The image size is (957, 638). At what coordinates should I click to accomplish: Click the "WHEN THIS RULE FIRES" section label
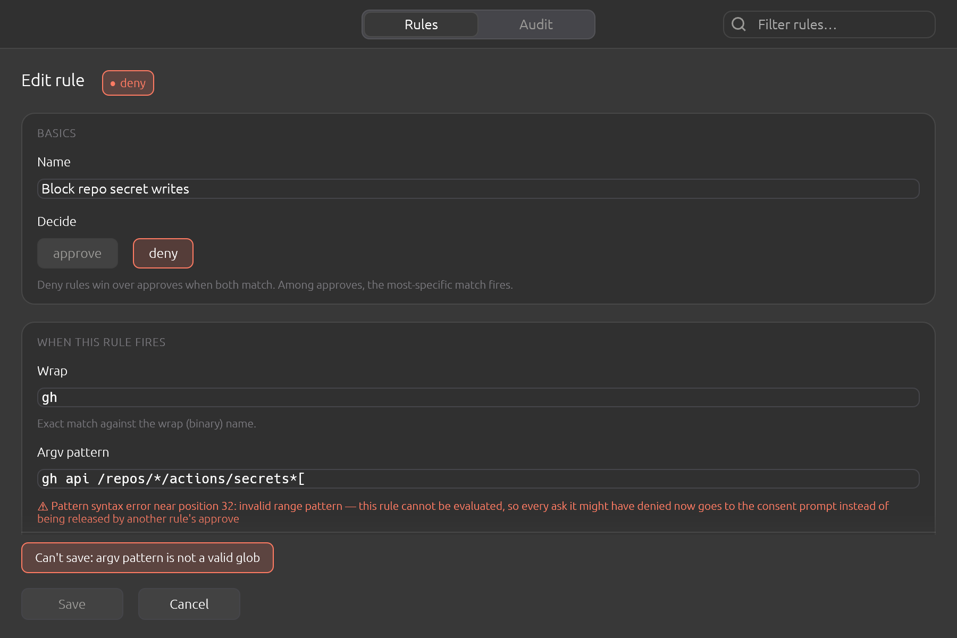(101, 342)
